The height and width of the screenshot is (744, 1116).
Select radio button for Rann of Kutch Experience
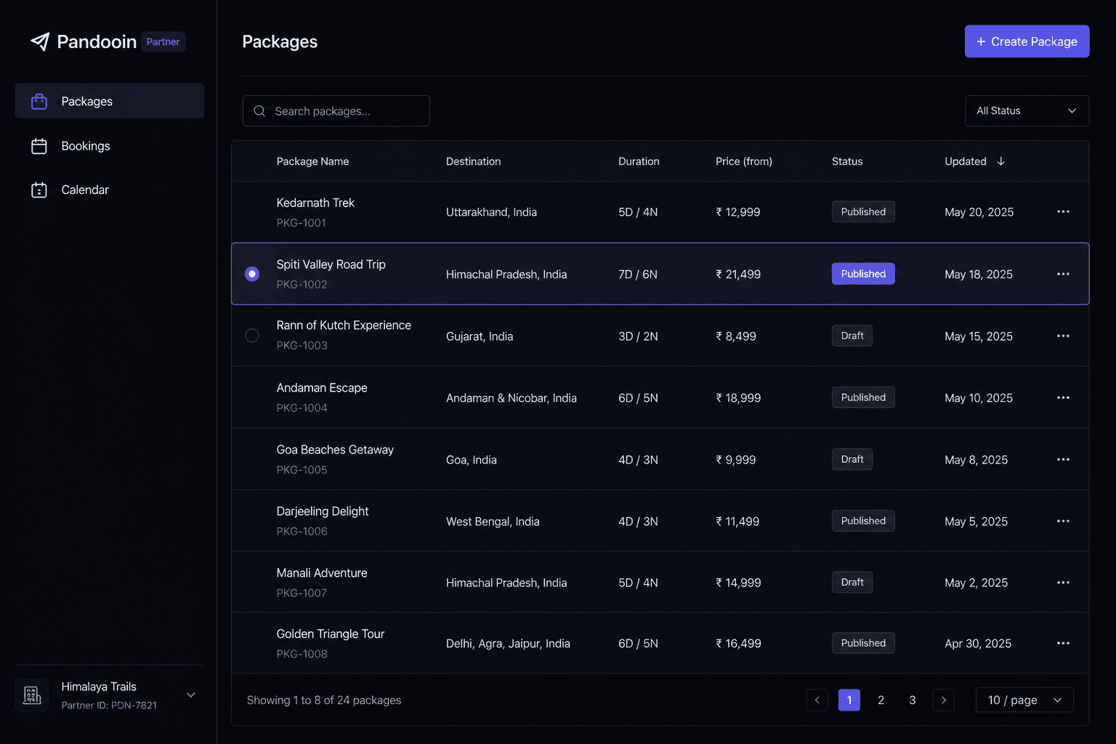(x=252, y=336)
